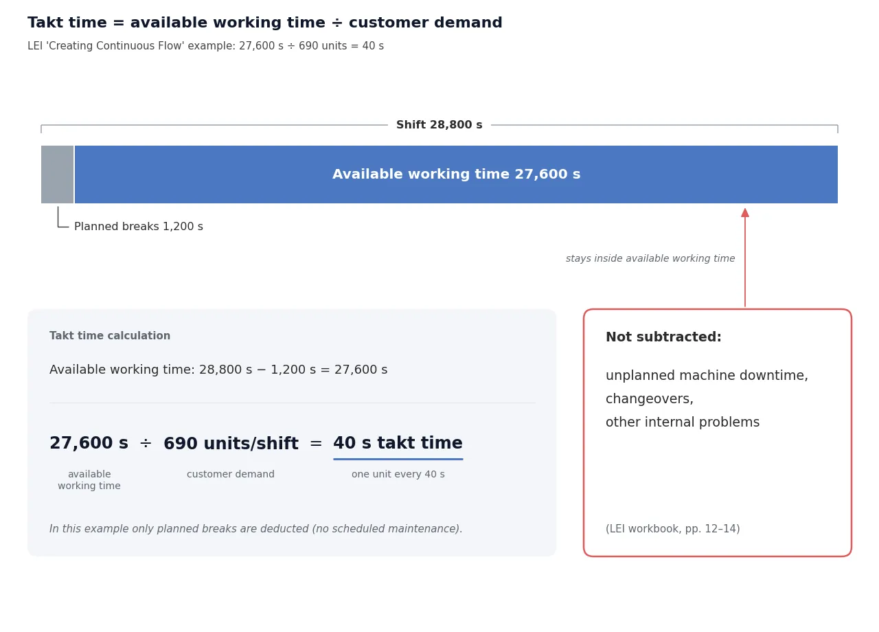Select the 'Shift 28,800 s' bracket label

tap(439, 125)
